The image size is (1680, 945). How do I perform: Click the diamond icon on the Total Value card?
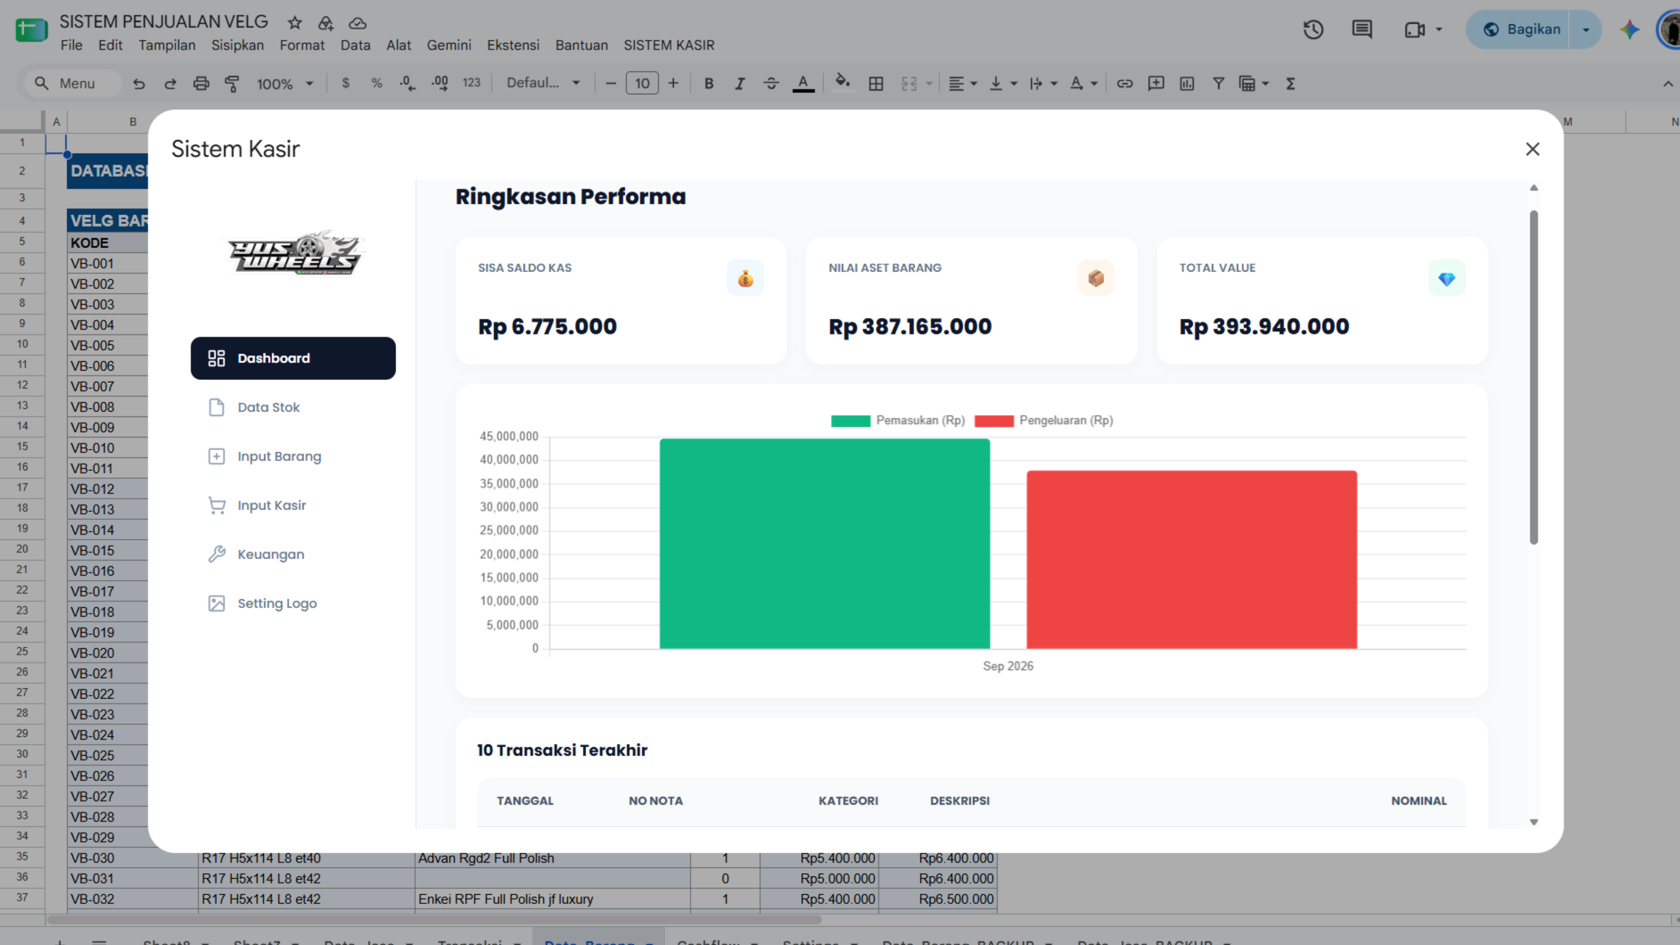1447,279
